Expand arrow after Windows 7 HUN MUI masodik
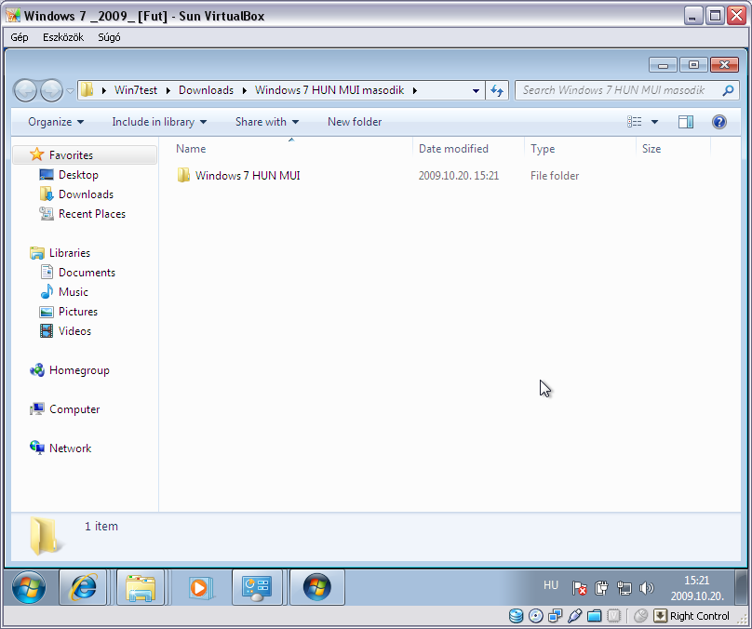The image size is (752, 629). (415, 90)
